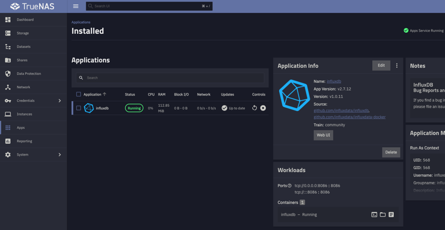Open volume mounts for influxdb container
The height and width of the screenshot is (230, 445).
[383, 214]
